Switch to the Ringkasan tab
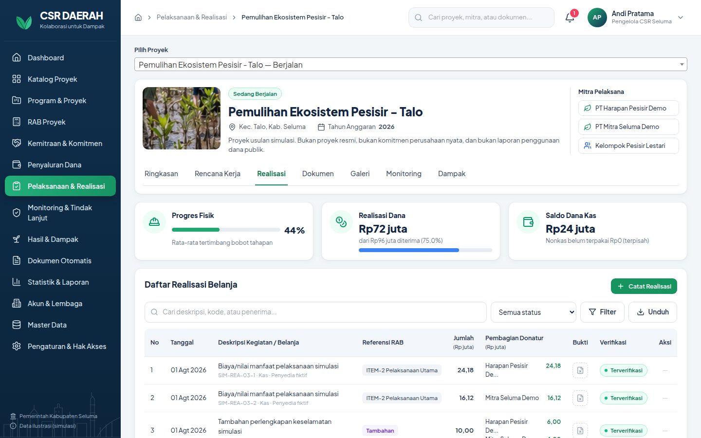Image resolution: width=701 pixels, height=438 pixels. (x=161, y=174)
